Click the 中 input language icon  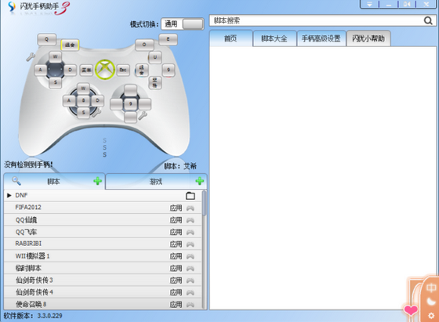click(431, 288)
